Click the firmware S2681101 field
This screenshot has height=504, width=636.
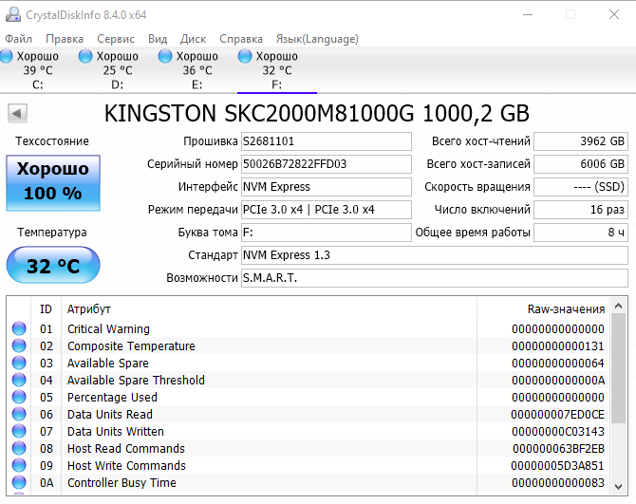click(326, 141)
